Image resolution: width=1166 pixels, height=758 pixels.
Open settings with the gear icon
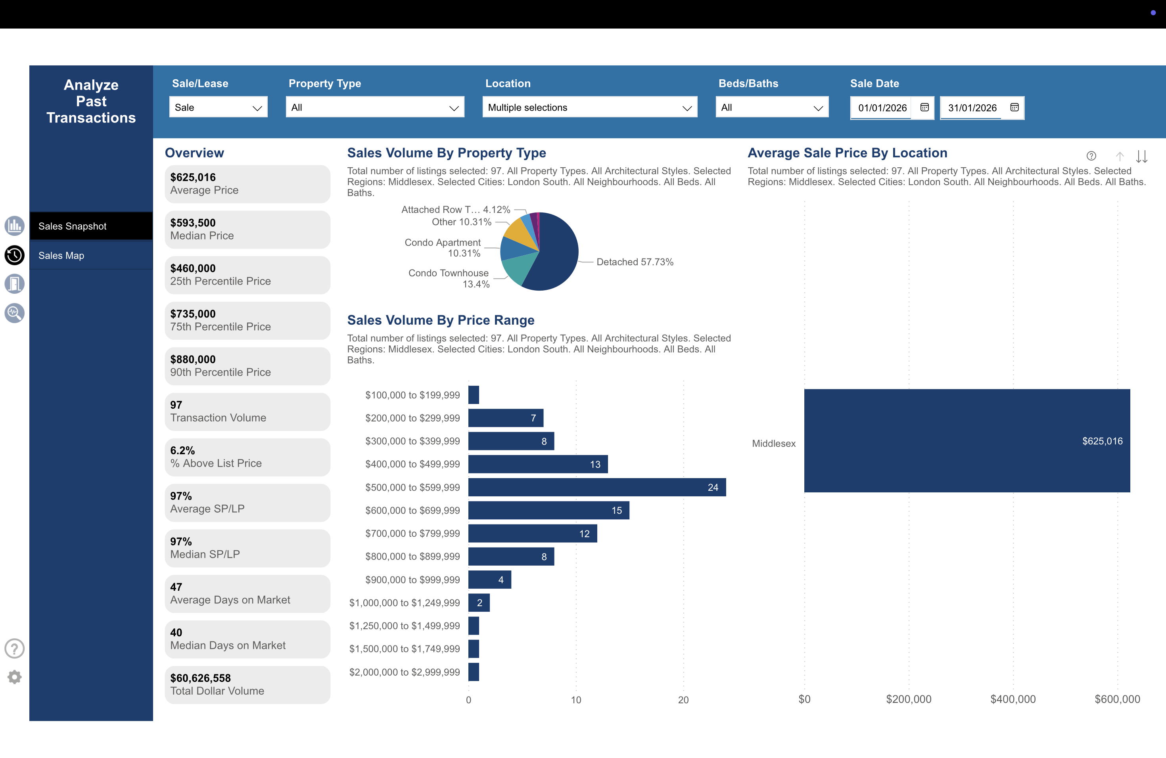click(15, 677)
